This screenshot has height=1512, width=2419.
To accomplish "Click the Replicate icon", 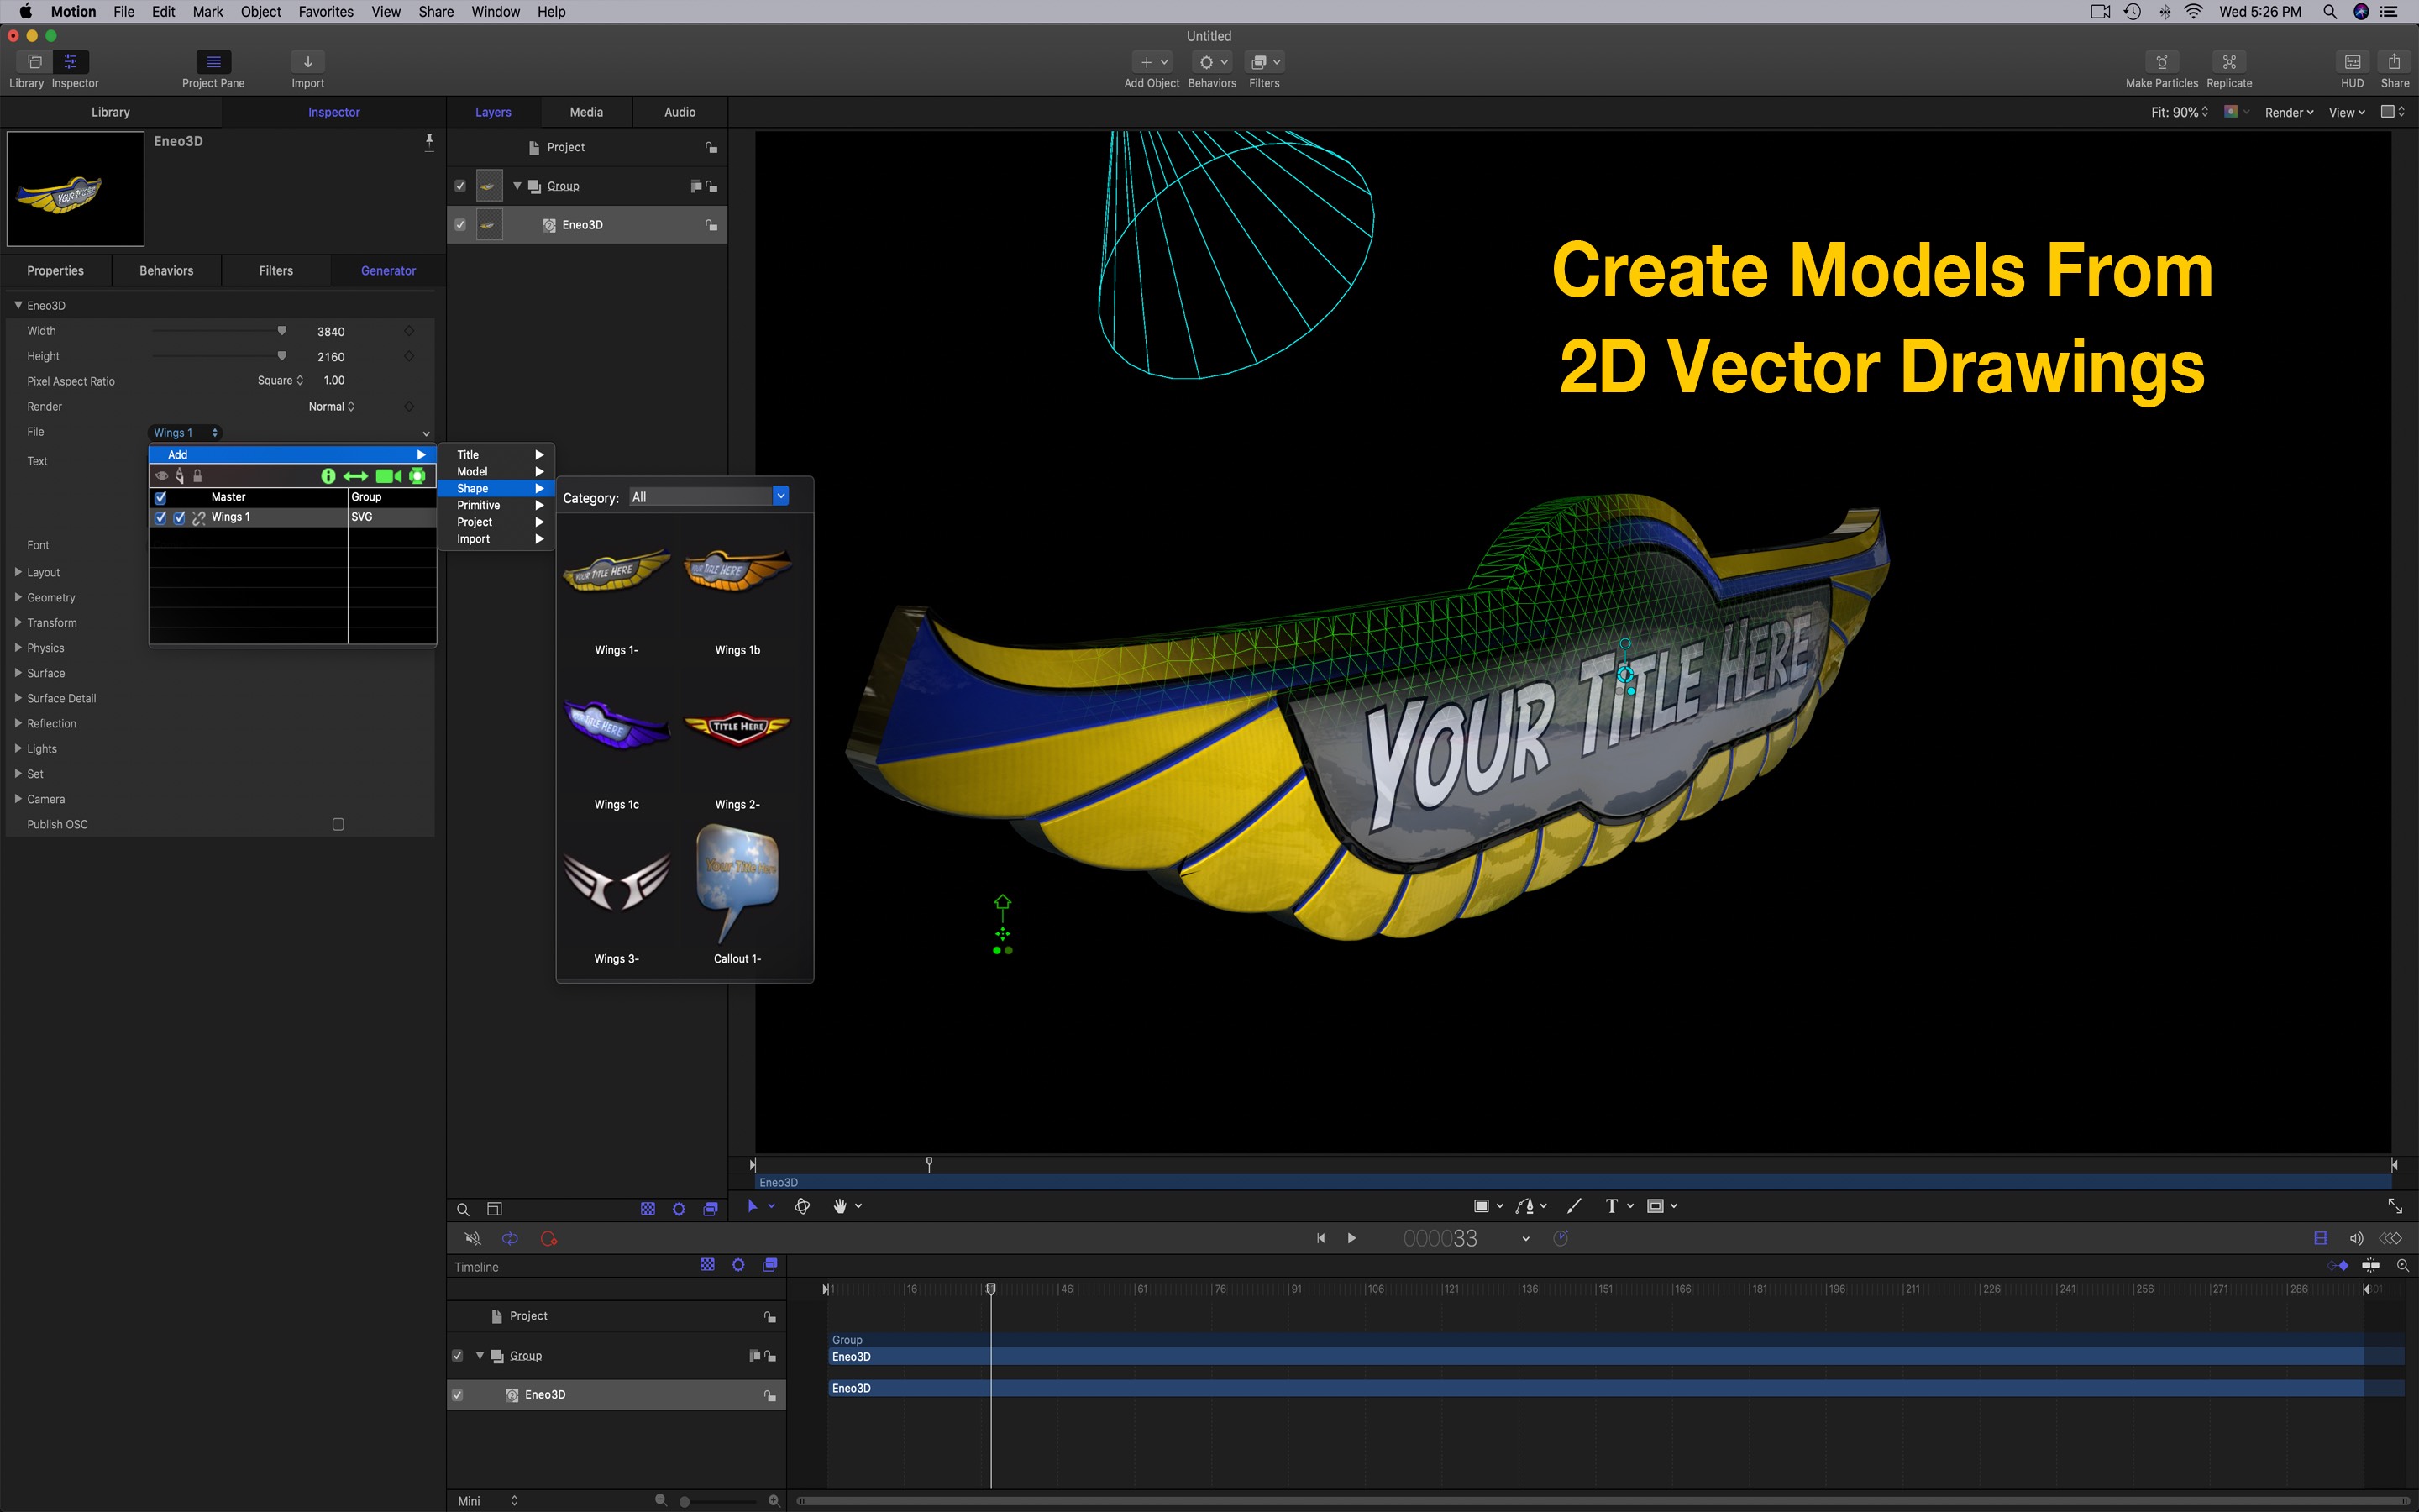I will point(2229,62).
